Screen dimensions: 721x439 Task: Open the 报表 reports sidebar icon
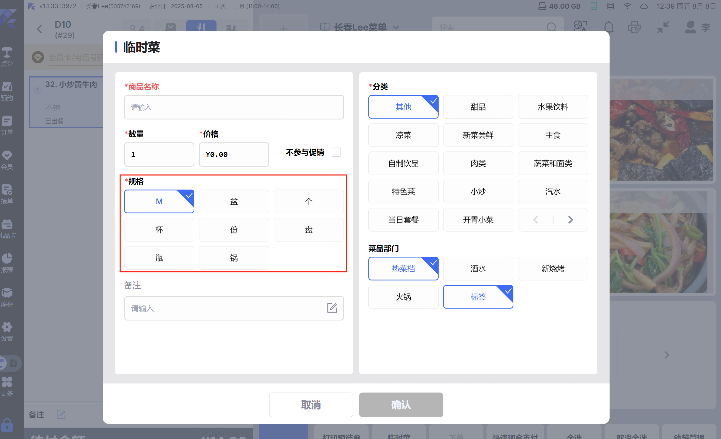point(7,263)
